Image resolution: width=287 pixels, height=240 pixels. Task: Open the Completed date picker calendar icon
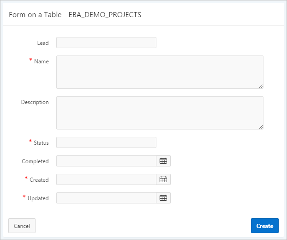pyautogui.click(x=163, y=161)
